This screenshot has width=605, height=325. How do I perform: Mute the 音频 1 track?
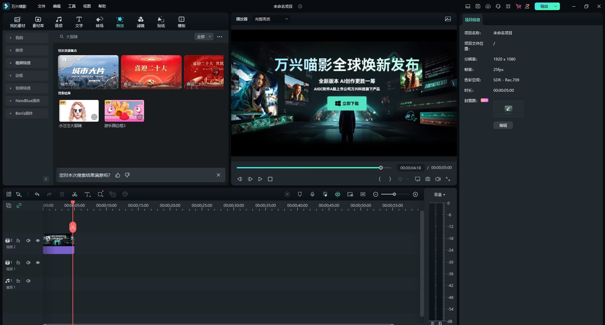tap(28, 281)
